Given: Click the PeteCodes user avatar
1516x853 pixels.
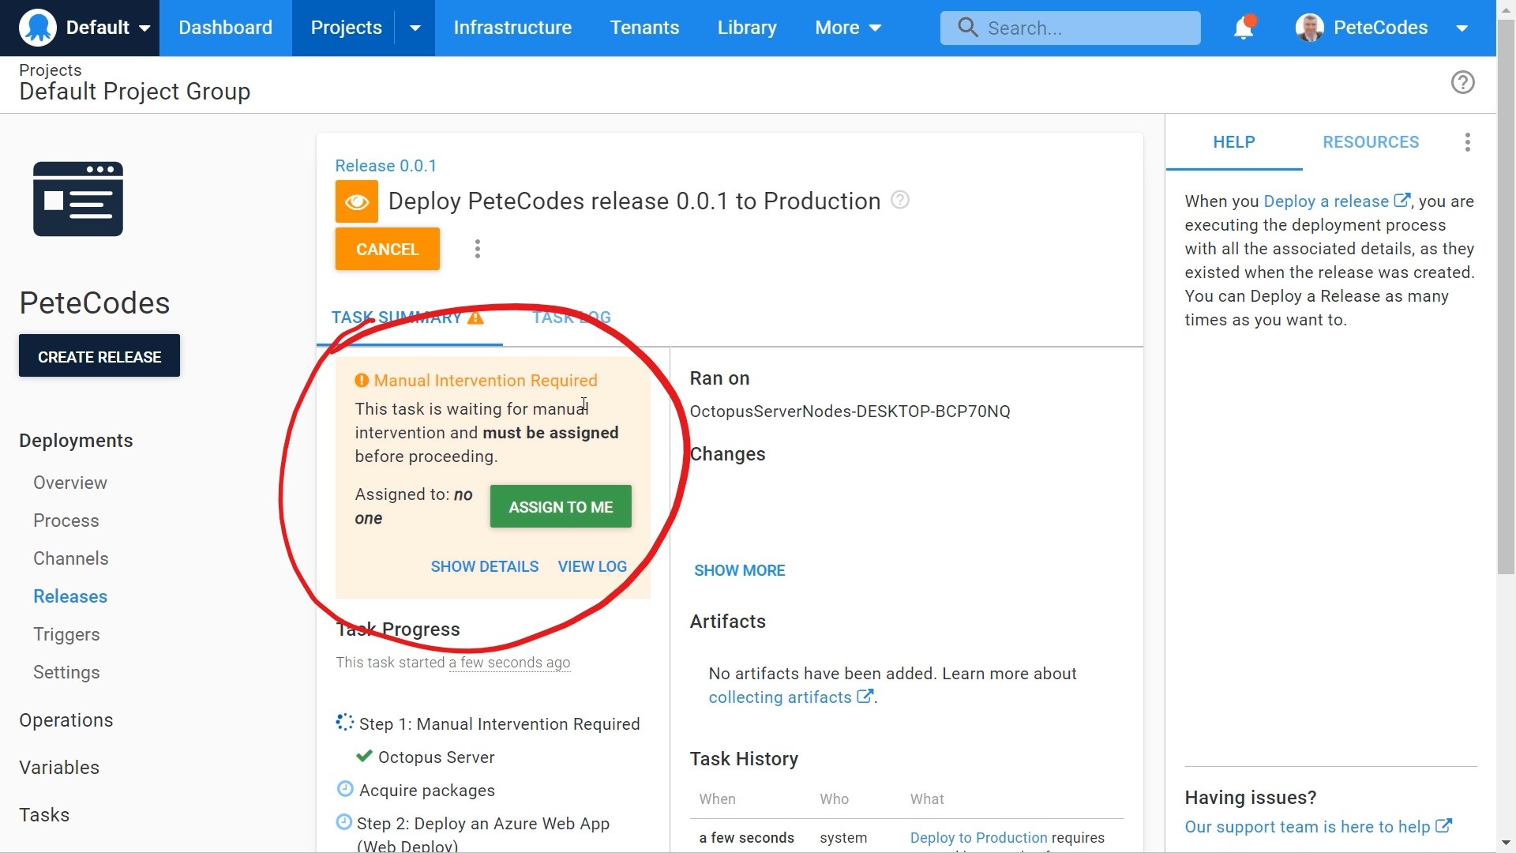Looking at the screenshot, I should 1310,28.
